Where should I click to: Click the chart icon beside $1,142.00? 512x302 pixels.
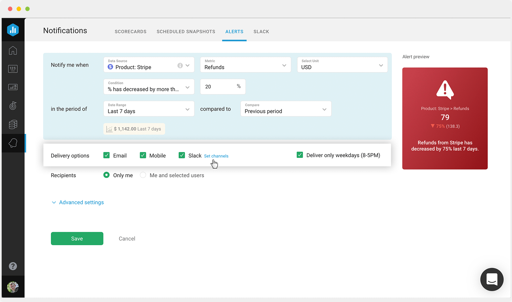point(109,129)
